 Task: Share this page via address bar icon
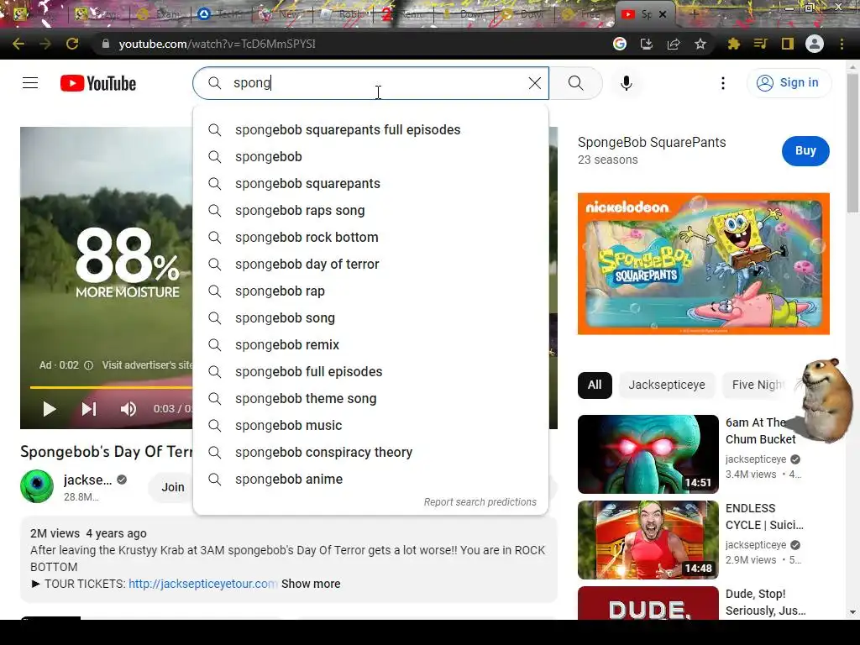(x=674, y=44)
